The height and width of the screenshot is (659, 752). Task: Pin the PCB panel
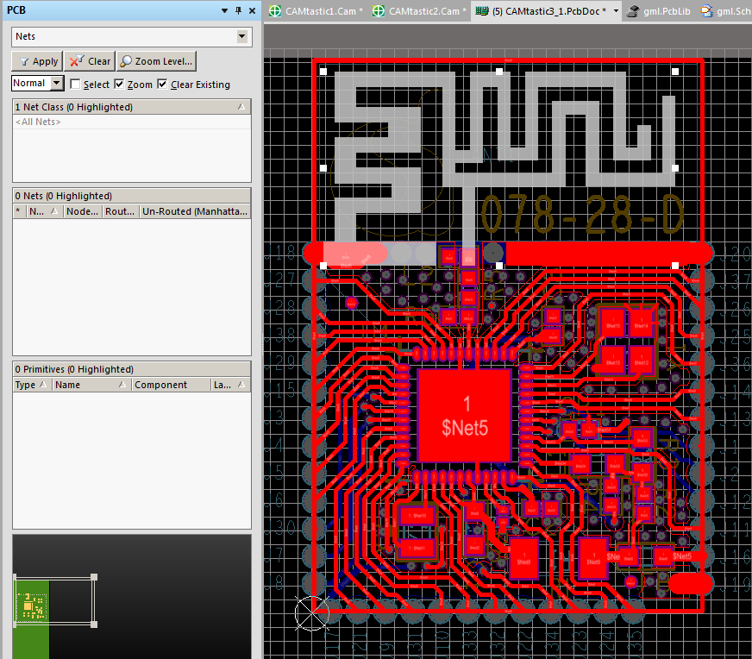(x=238, y=10)
